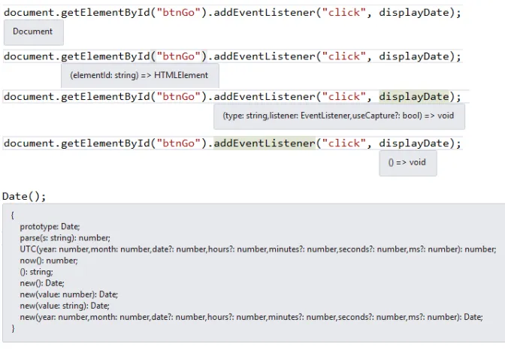
Task: Click the highlighted '("btnGo")' in second code line
Action: [179, 56]
